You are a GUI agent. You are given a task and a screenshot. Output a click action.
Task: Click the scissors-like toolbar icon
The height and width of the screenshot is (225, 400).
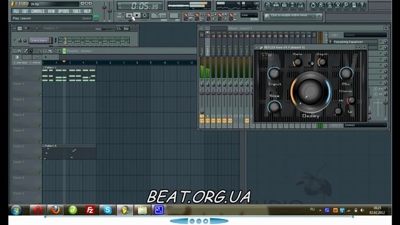click(x=337, y=5)
